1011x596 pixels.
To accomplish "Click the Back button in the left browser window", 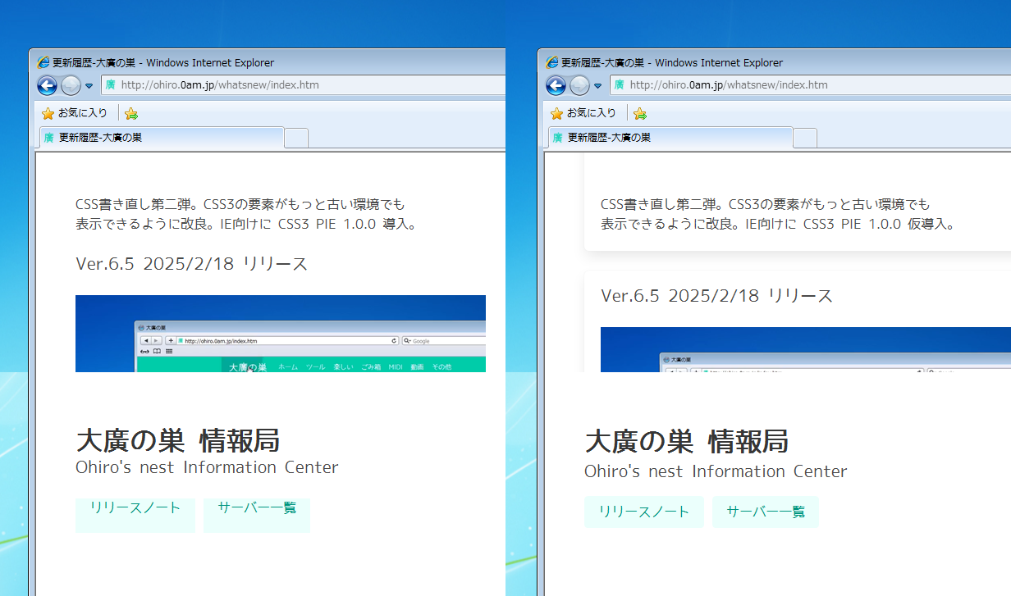I will click(x=47, y=85).
